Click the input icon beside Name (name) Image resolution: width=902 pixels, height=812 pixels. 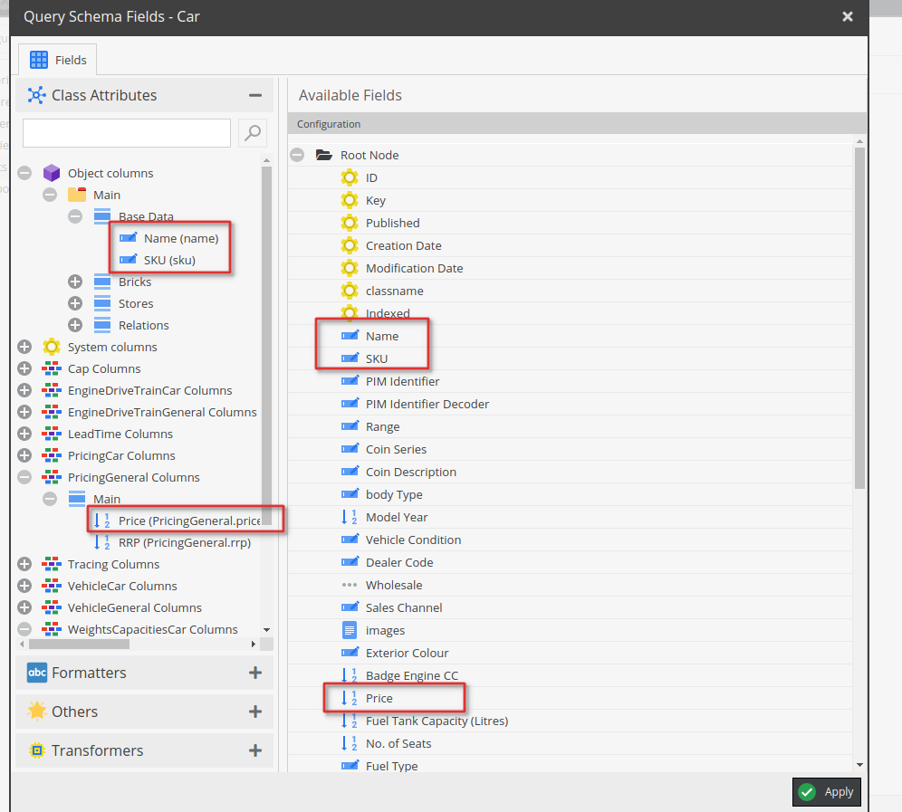point(128,237)
